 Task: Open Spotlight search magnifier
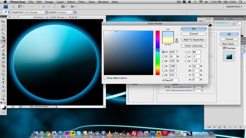[x=241, y=2]
